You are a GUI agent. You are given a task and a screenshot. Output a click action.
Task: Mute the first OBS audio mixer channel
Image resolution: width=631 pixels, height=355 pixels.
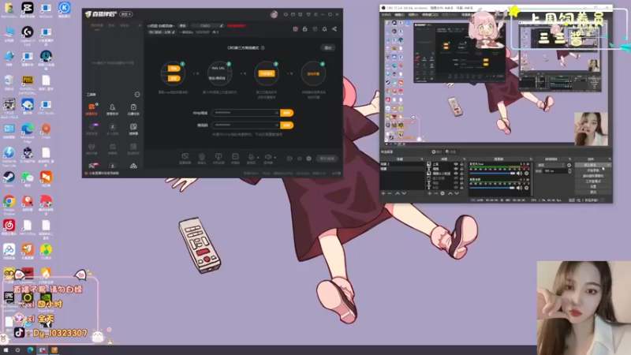[x=519, y=174]
